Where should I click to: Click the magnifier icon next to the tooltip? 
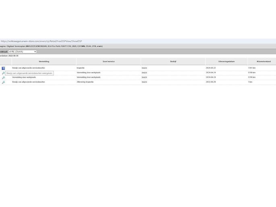click(3, 73)
